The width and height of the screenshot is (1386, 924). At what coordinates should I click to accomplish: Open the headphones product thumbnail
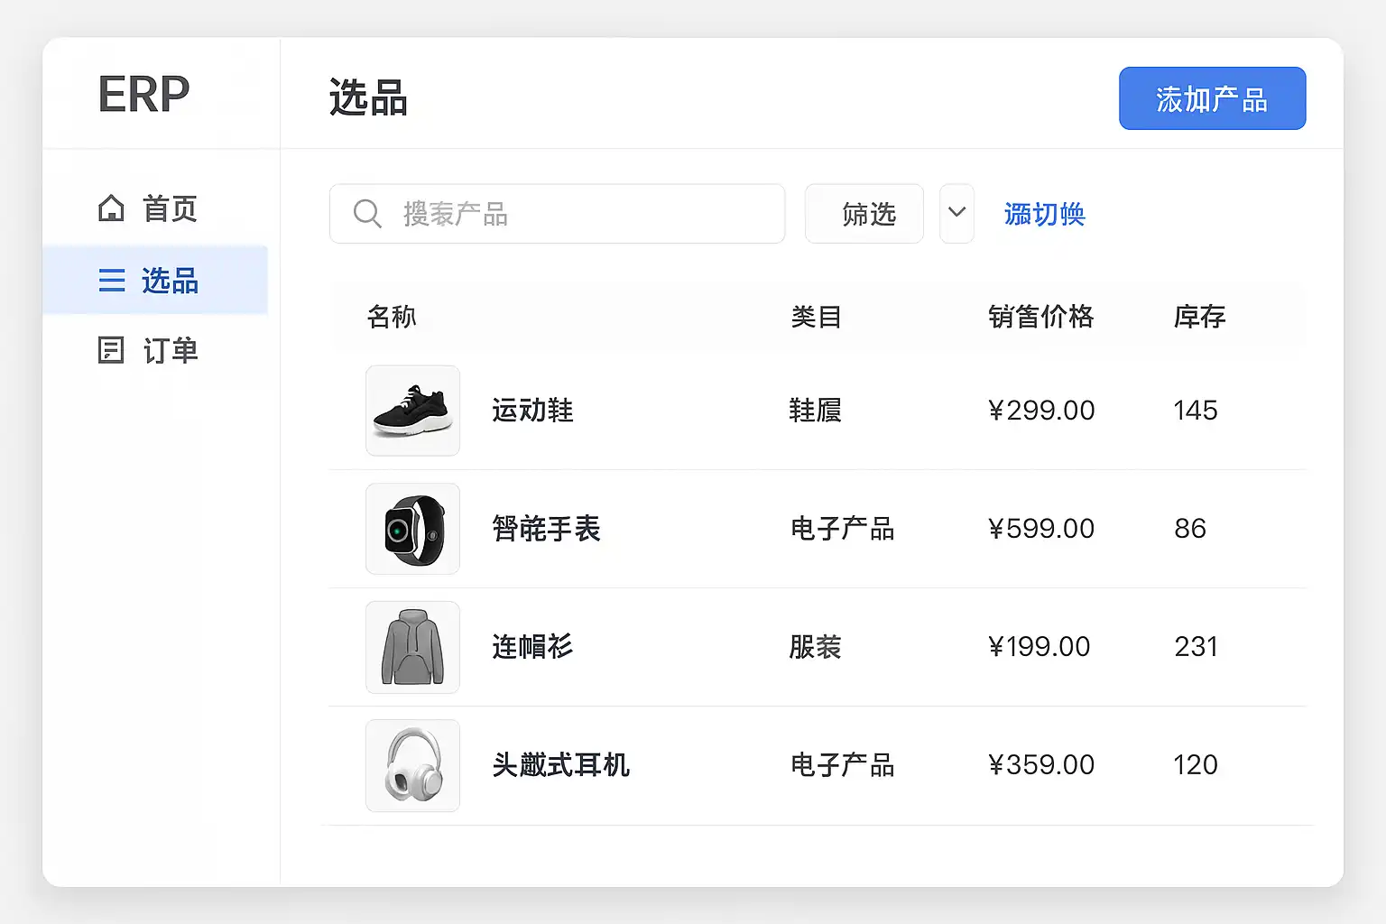click(x=412, y=765)
